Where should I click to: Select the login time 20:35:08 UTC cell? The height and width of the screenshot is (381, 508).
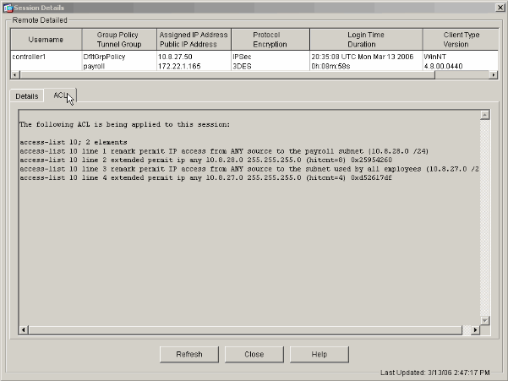366,61
